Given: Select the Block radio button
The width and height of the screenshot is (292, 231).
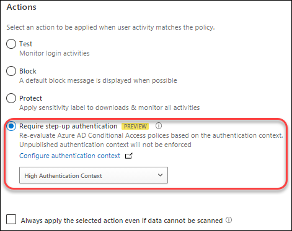Looking at the screenshot, I should pos(11,71).
